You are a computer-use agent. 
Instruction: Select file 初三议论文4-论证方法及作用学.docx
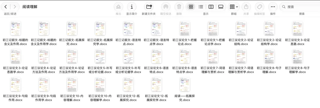(72, 62)
